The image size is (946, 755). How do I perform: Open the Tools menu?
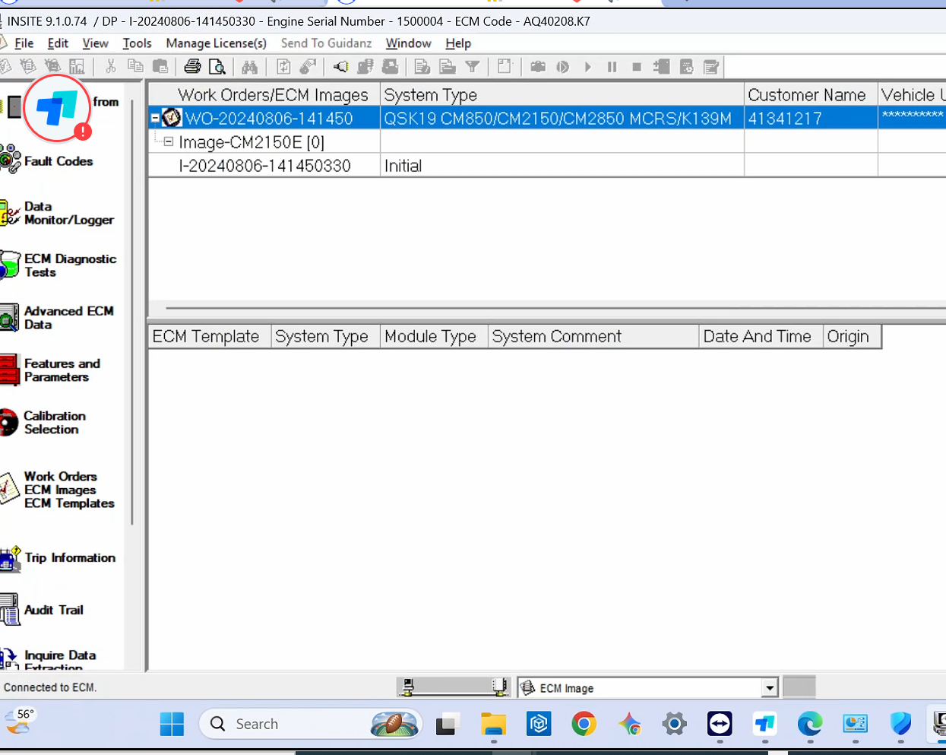[137, 43]
